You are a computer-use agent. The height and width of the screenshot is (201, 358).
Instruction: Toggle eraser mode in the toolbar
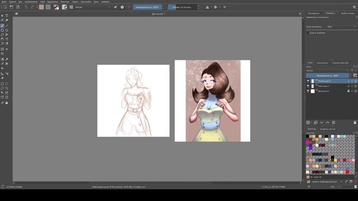click(x=115, y=7)
